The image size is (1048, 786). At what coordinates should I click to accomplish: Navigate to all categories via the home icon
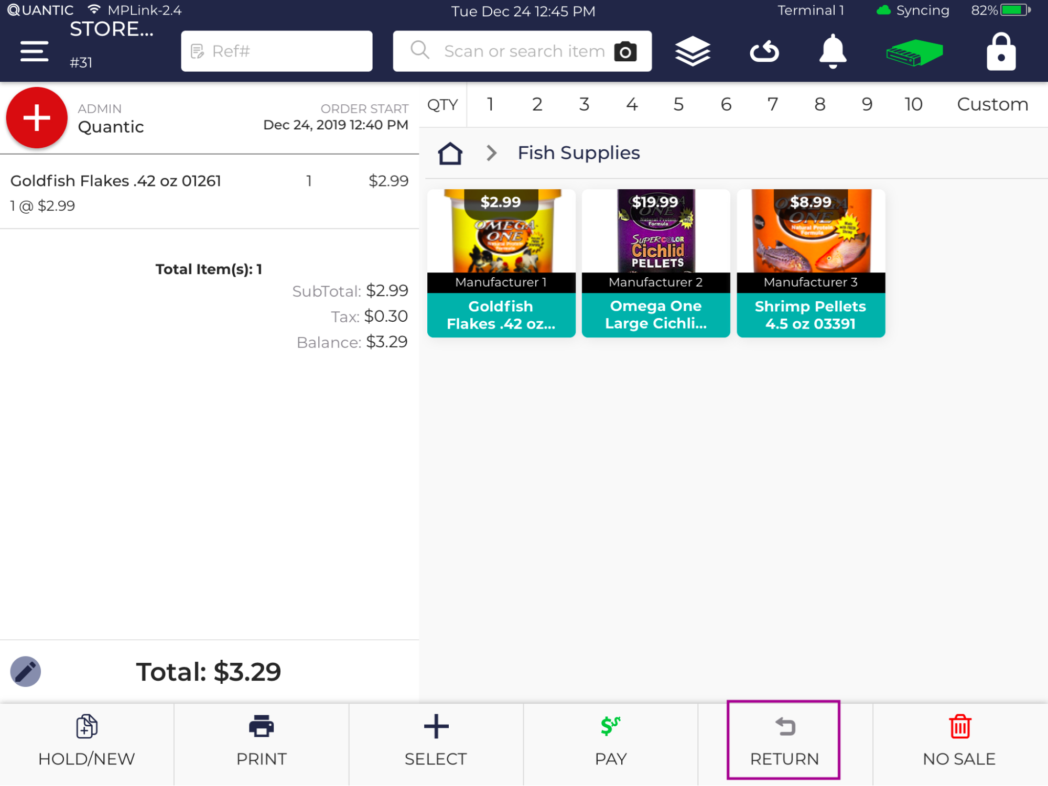(x=450, y=152)
